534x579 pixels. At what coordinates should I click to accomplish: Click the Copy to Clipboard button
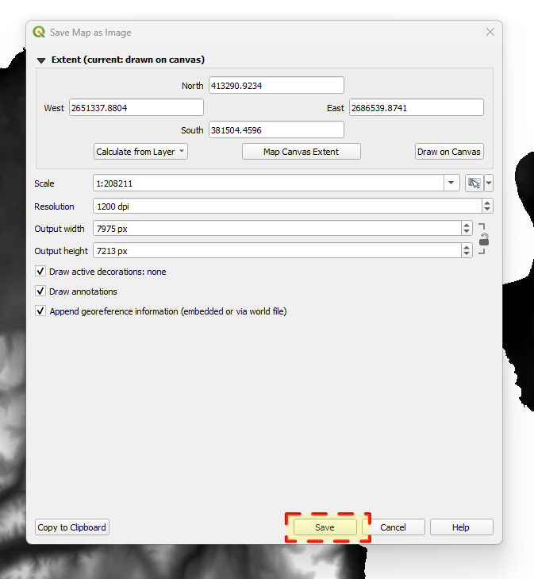tap(72, 527)
